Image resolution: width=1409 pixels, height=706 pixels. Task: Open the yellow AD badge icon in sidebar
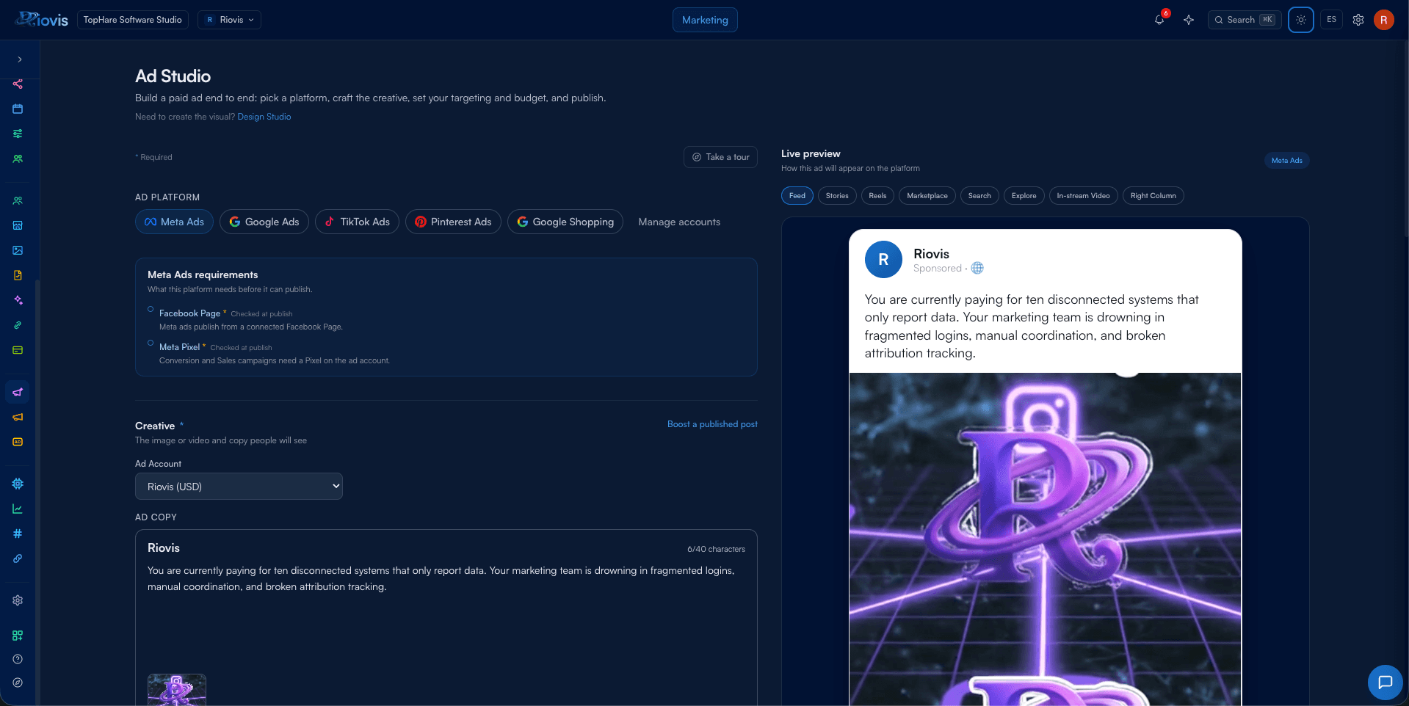18,442
